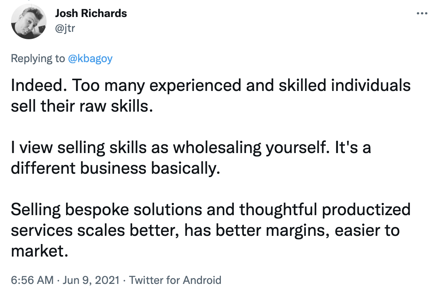438x295 pixels.
Task: Click the word "productized" in the tweet
Action: pyautogui.click(x=366, y=210)
